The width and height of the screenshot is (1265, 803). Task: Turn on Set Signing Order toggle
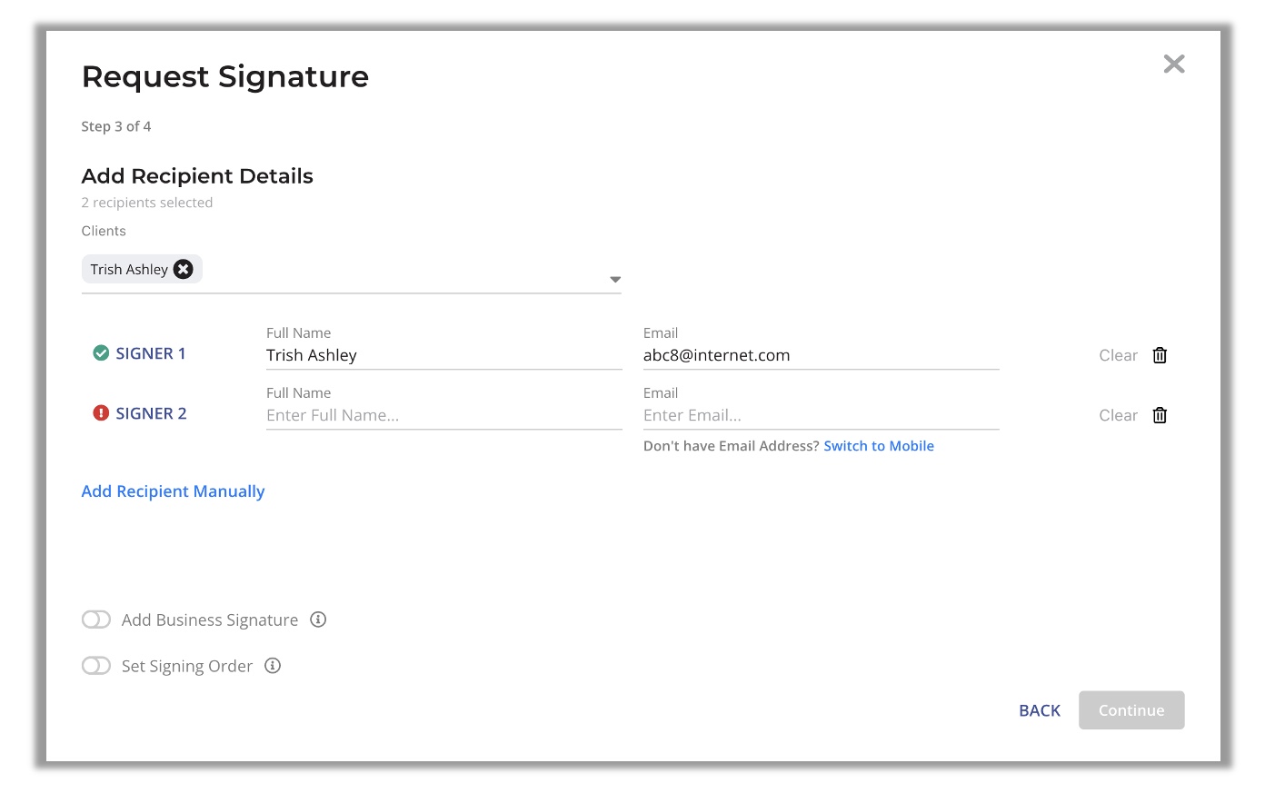tap(96, 666)
